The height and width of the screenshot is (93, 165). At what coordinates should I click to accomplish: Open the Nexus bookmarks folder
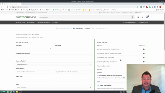point(49,10)
